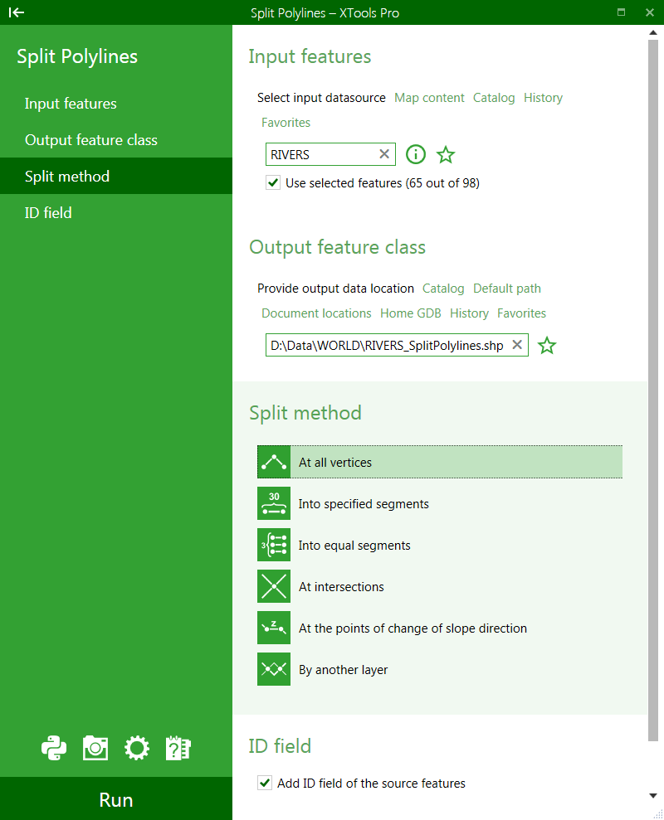Go to Split method in sidebar
Screen dimensions: 664x820
(116, 176)
